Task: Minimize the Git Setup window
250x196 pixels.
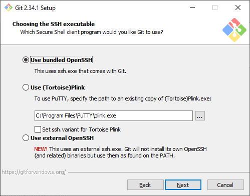Action: click(x=192, y=7)
